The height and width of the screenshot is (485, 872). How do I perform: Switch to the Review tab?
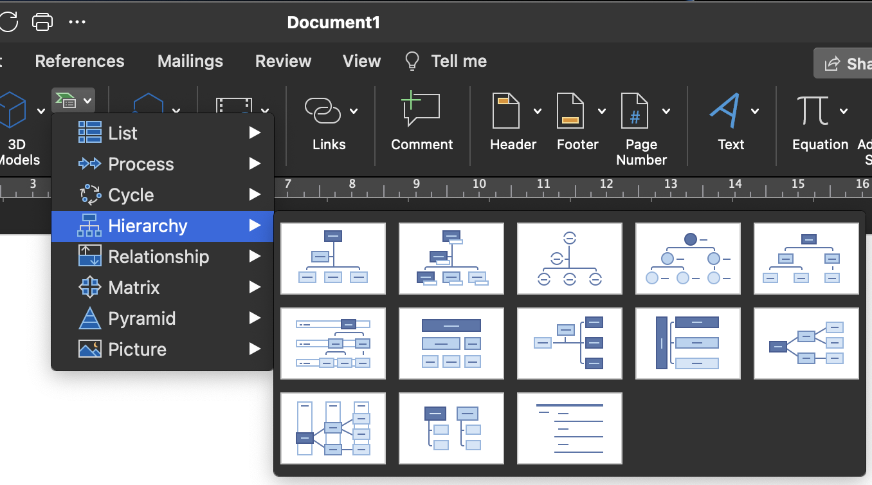click(283, 61)
